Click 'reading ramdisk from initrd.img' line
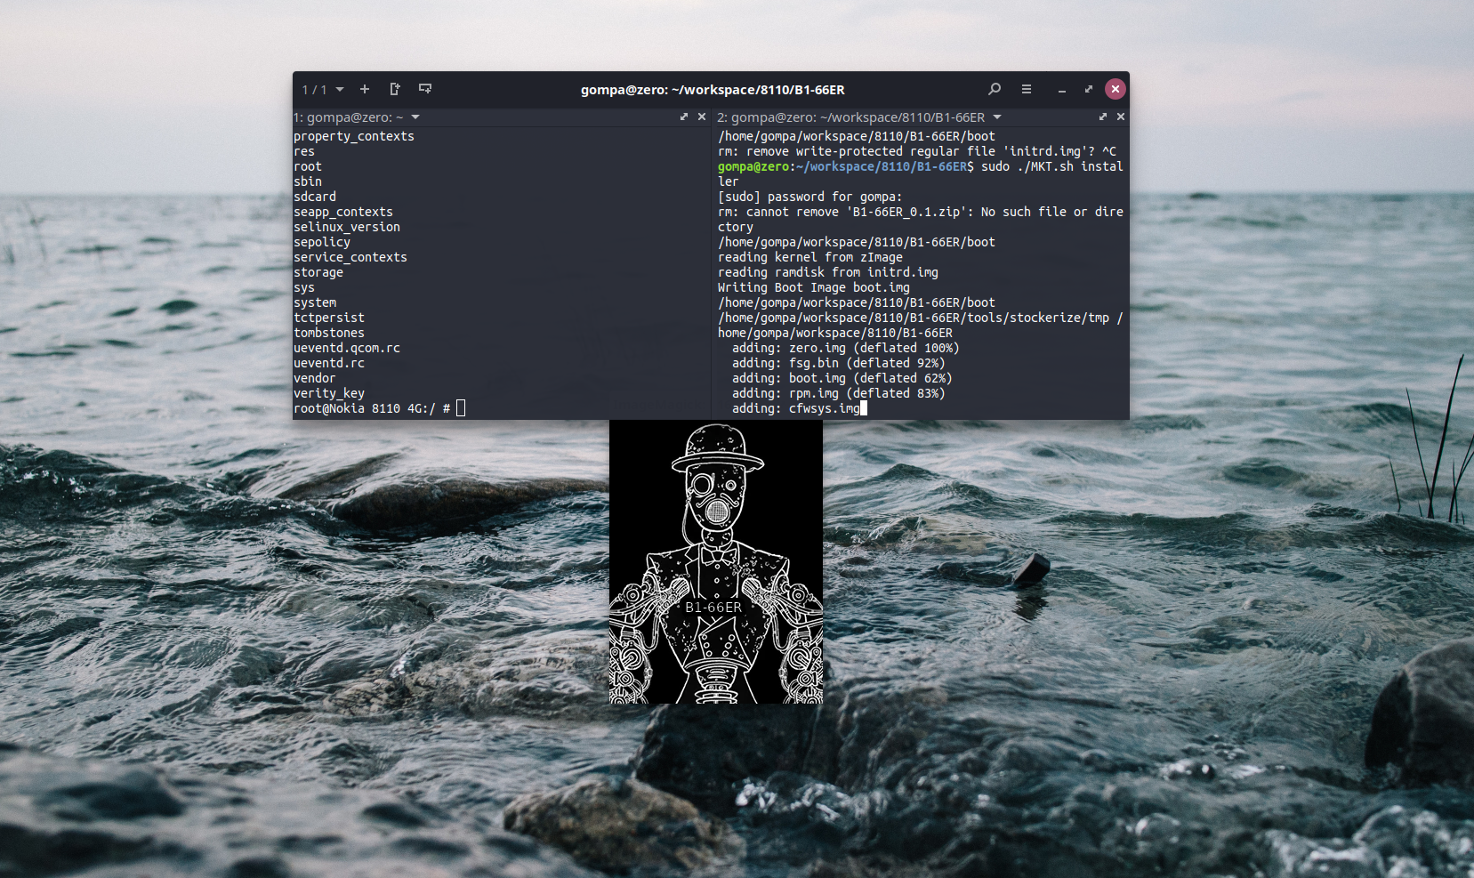The height and width of the screenshot is (878, 1474). click(828, 272)
